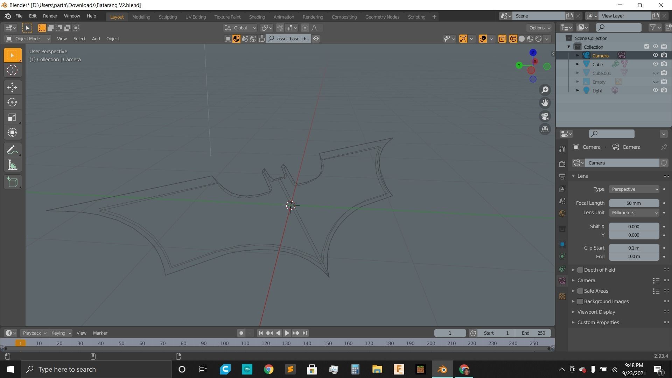Open the Playback popover in timeline
The height and width of the screenshot is (378, 672).
click(34, 333)
